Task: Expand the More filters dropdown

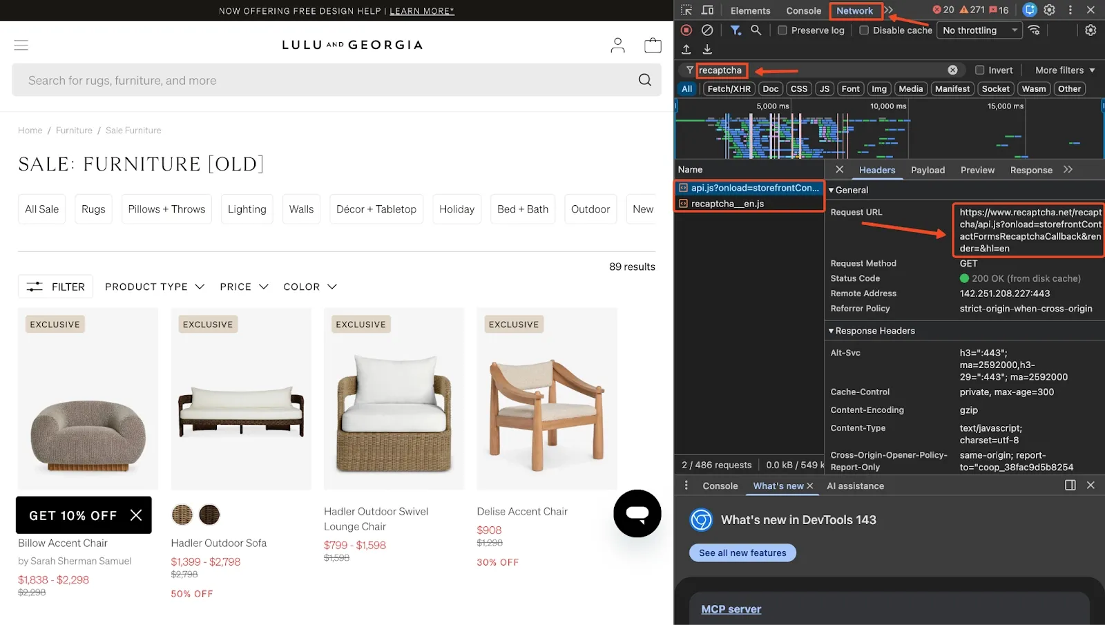Action: 1064,70
